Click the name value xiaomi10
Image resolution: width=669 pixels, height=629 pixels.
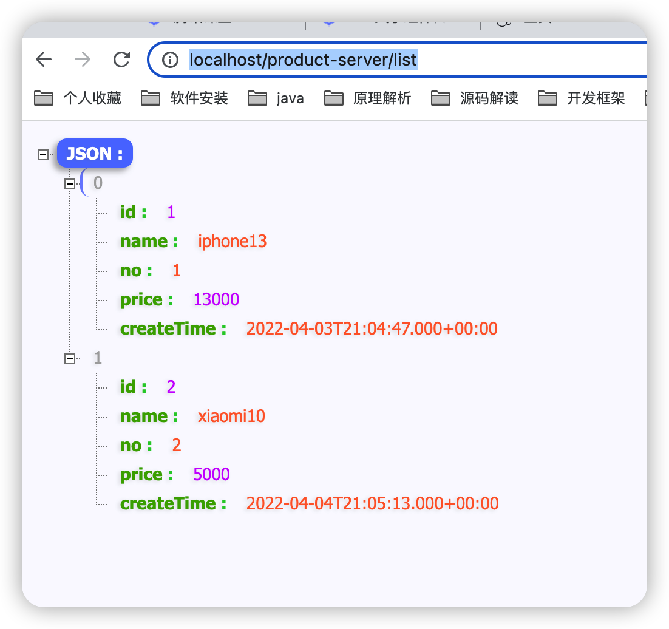[x=231, y=416]
